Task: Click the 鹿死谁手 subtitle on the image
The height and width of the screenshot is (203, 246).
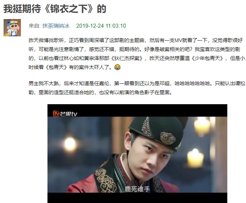Action: point(137,189)
